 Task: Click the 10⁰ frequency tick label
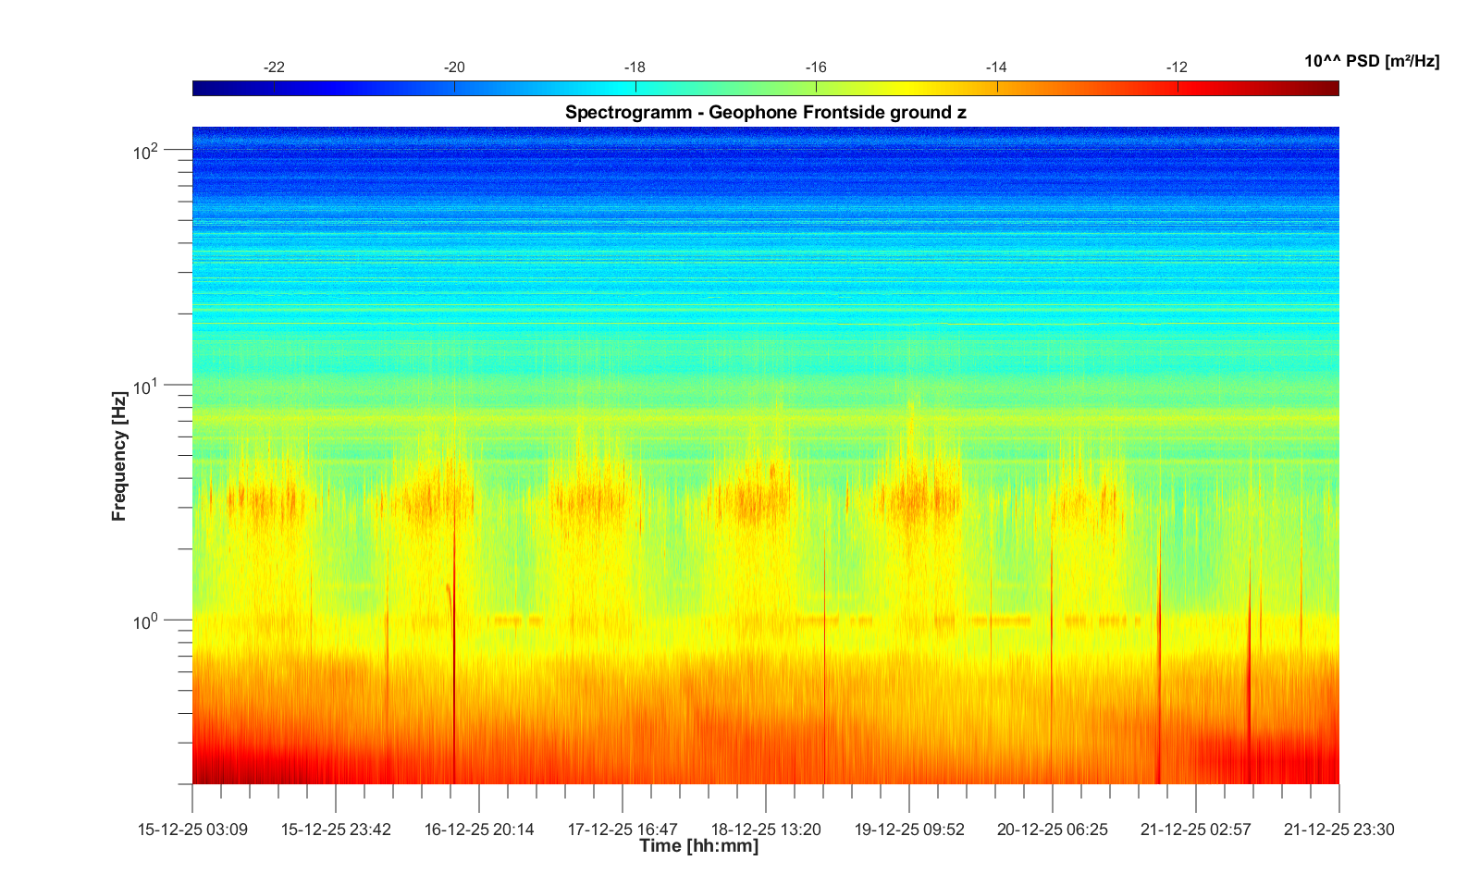point(146,621)
